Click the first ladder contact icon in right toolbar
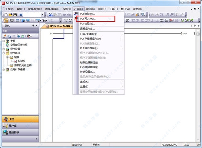This screenshot has height=148, width=202. click(127, 20)
